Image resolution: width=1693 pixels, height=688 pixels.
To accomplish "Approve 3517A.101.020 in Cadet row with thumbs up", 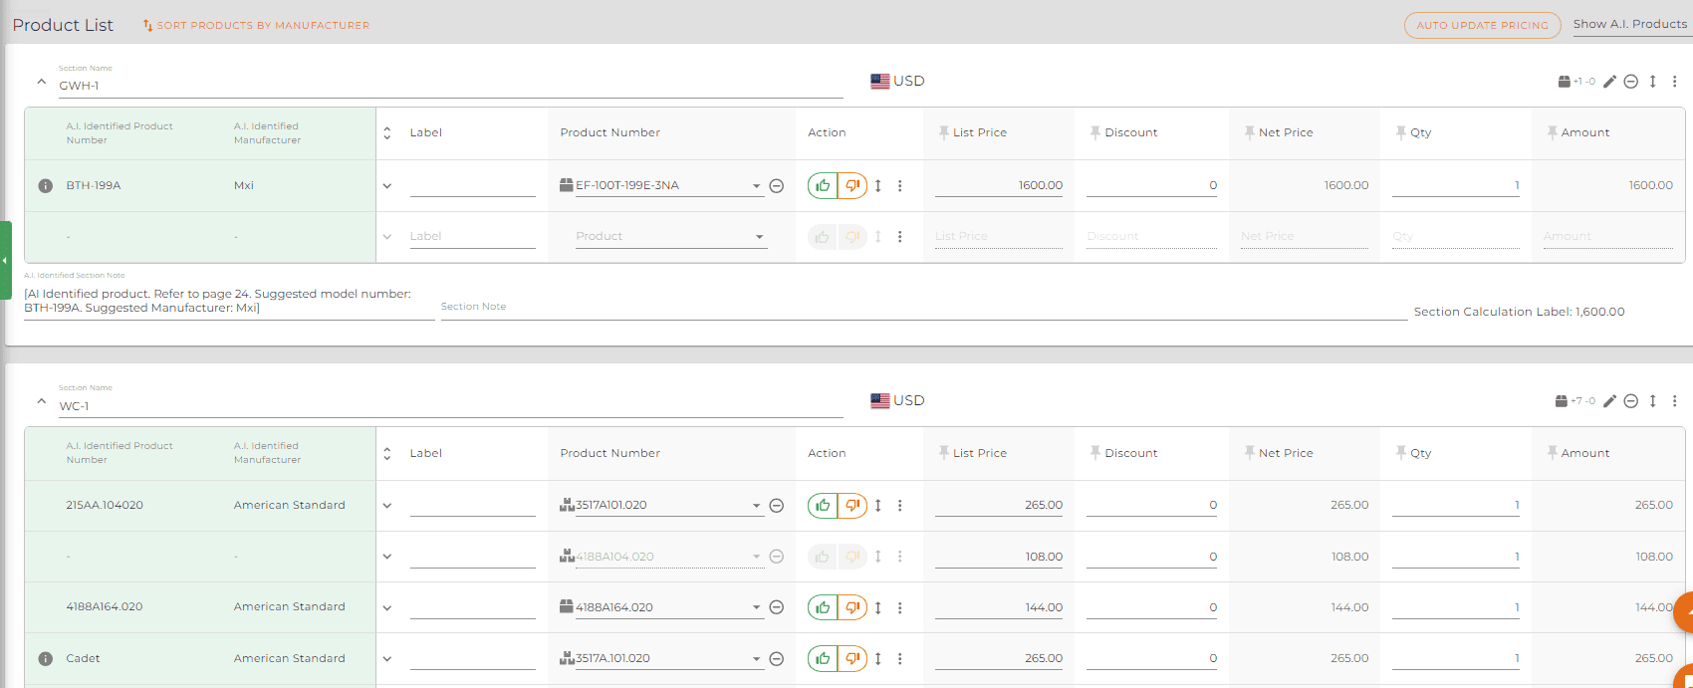I will (823, 659).
